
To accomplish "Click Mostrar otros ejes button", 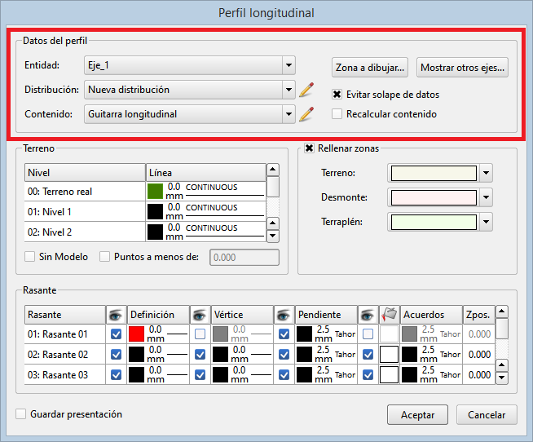I will click(462, 68).
